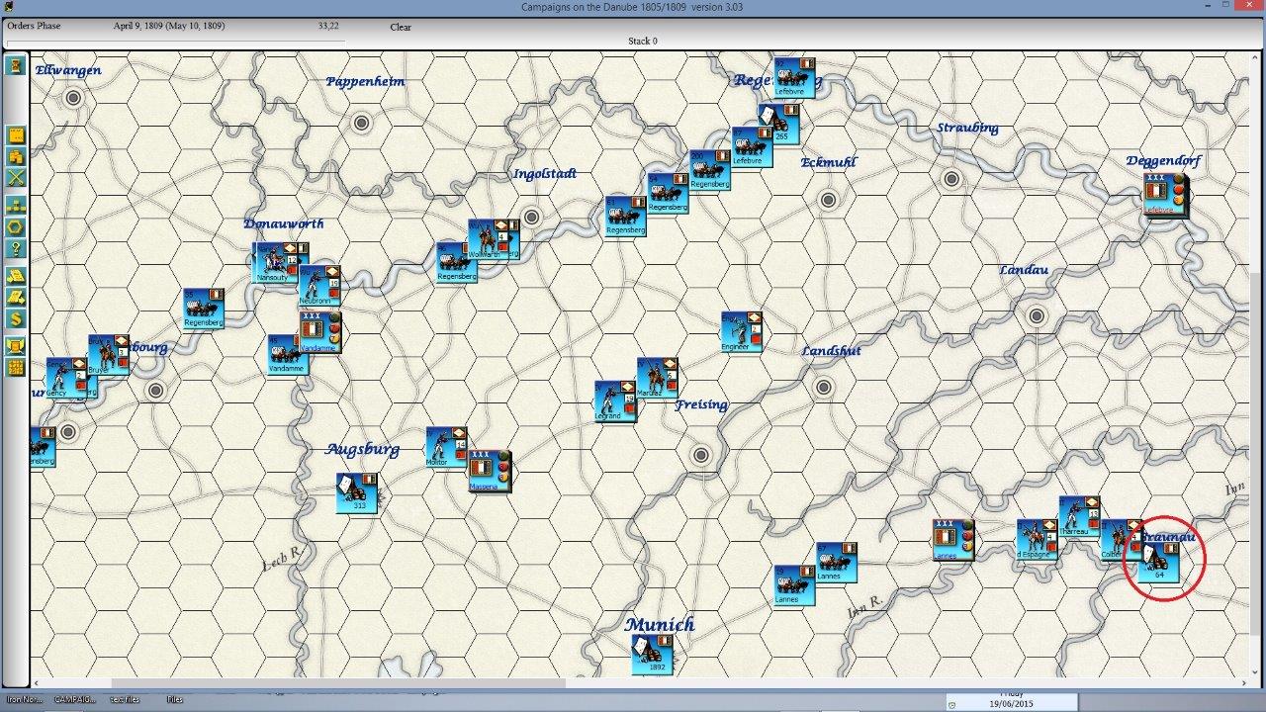This screenshot has width=1266, height=712.
Task: Click the Eckmuhl town marker
Action: pos(829,200)
